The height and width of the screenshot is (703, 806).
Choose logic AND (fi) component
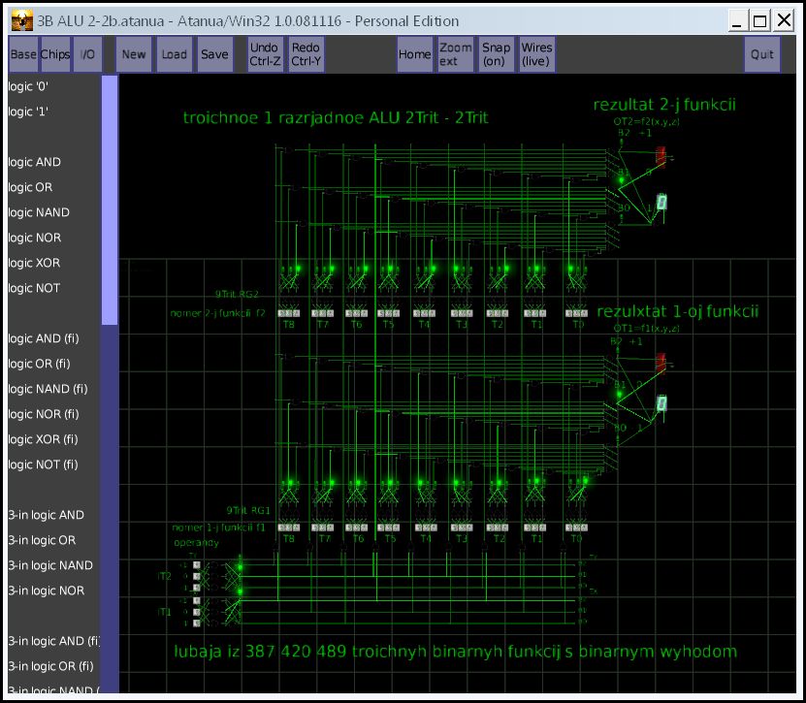click(44, 338)
